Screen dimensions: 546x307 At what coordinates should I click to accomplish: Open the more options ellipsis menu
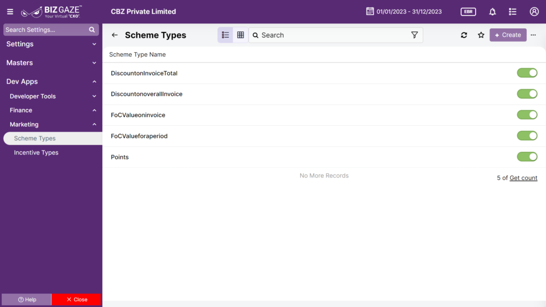point(533,35)
